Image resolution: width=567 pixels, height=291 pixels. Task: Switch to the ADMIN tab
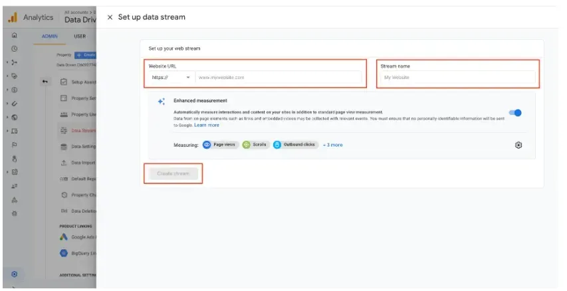tap(50, 37)
